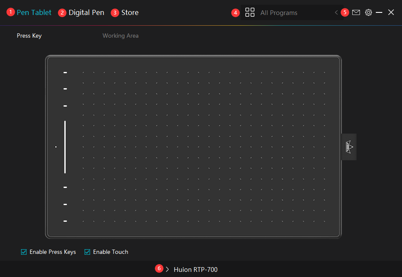Toggle the Enable Touch checkbox
Viewport: 402px width, 277px height.
point(88,252)
